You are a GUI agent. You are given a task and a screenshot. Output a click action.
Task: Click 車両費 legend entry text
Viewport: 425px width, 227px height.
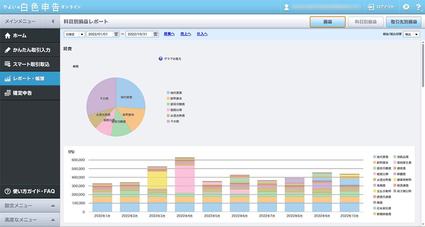point(381,186)
